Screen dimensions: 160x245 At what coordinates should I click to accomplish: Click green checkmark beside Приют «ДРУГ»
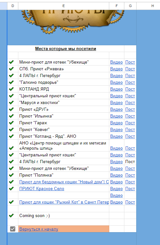(11, 109)
